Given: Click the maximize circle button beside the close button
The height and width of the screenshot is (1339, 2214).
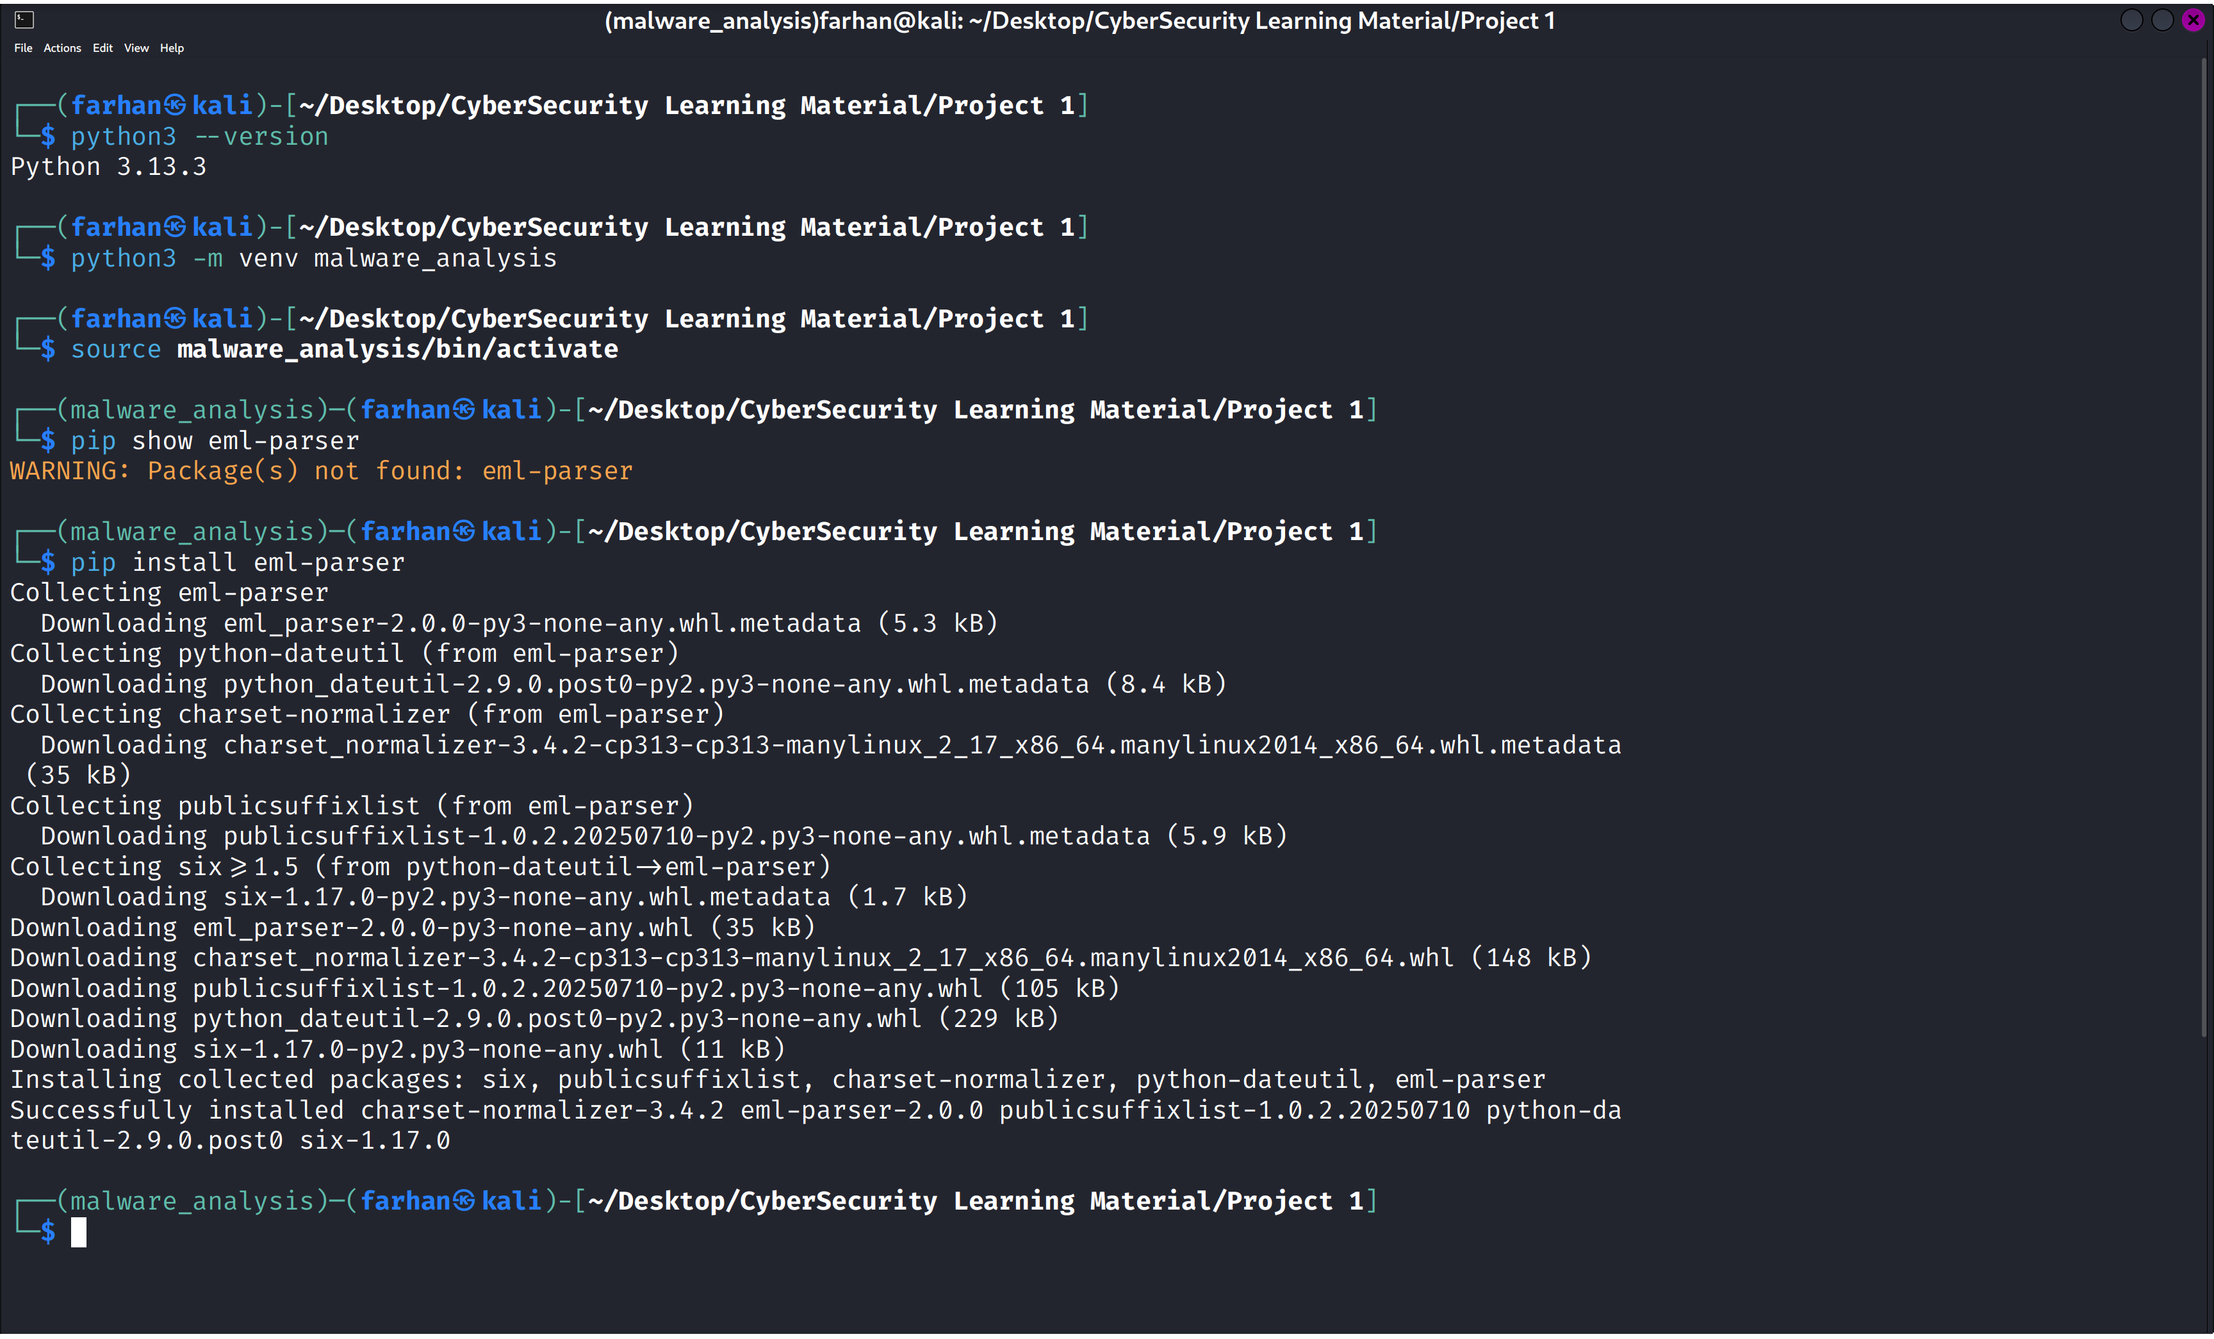Looking at the screenshot, I should [x=2162, y=20].
